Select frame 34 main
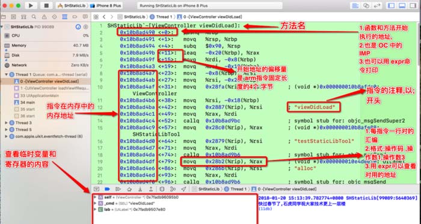This screenshot has height=224, width=421. (x=45, y=102)
